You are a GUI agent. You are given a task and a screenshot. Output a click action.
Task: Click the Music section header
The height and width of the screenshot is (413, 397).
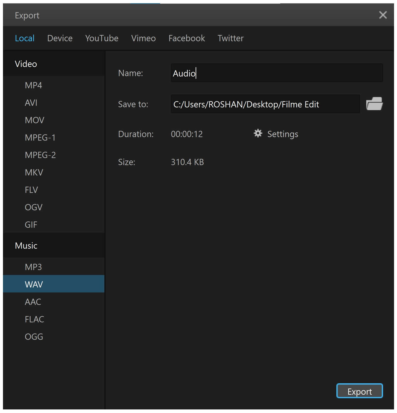coord(26,246)
